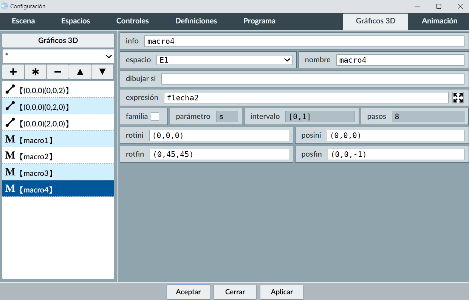Move selected graphic down with arrow
This screenshot has height=300, width=469.
pos(102,72)
